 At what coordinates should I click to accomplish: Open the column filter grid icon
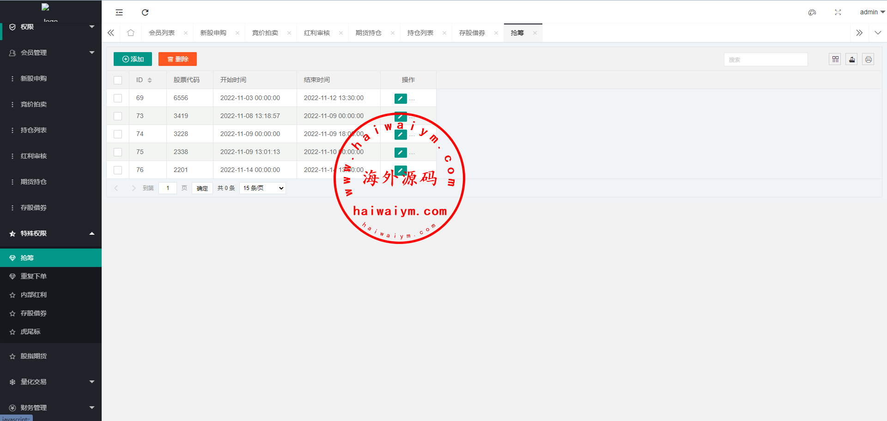pos(835,59)
